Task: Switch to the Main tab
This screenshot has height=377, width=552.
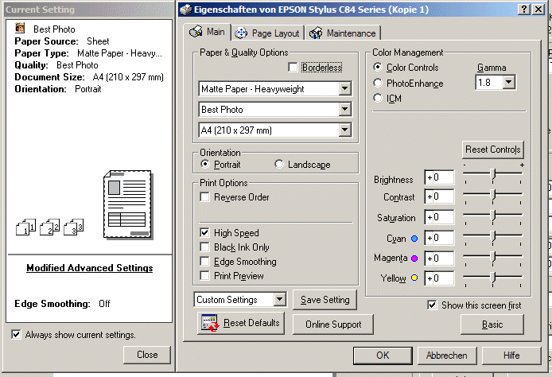Action: (x=207, y=32)
